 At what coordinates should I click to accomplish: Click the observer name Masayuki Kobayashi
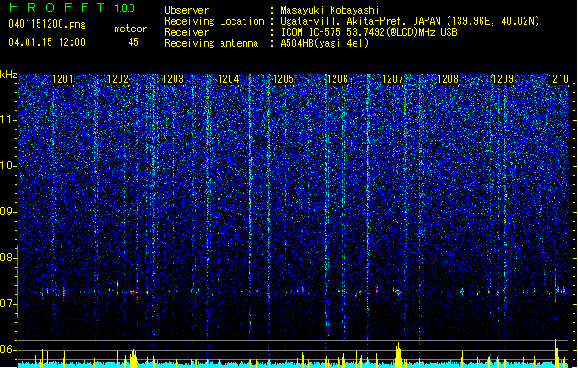330,10
